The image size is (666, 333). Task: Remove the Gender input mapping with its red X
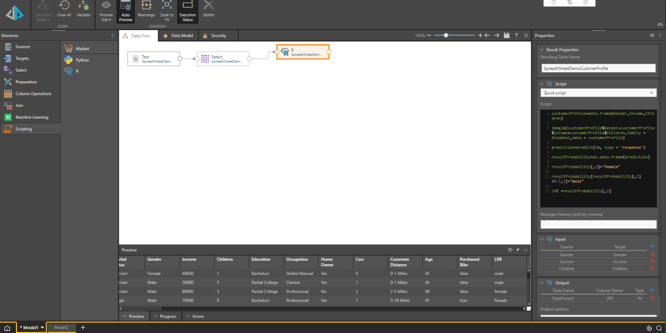[x=652, y=254]
